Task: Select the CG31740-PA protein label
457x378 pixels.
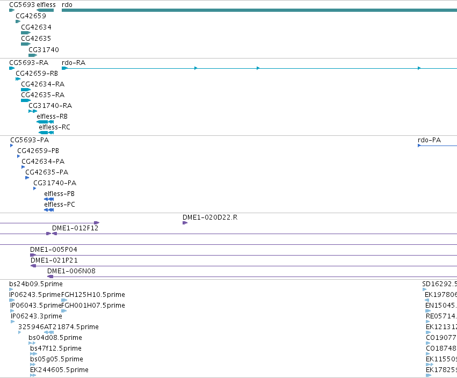Action: click(x=55, y=183)
